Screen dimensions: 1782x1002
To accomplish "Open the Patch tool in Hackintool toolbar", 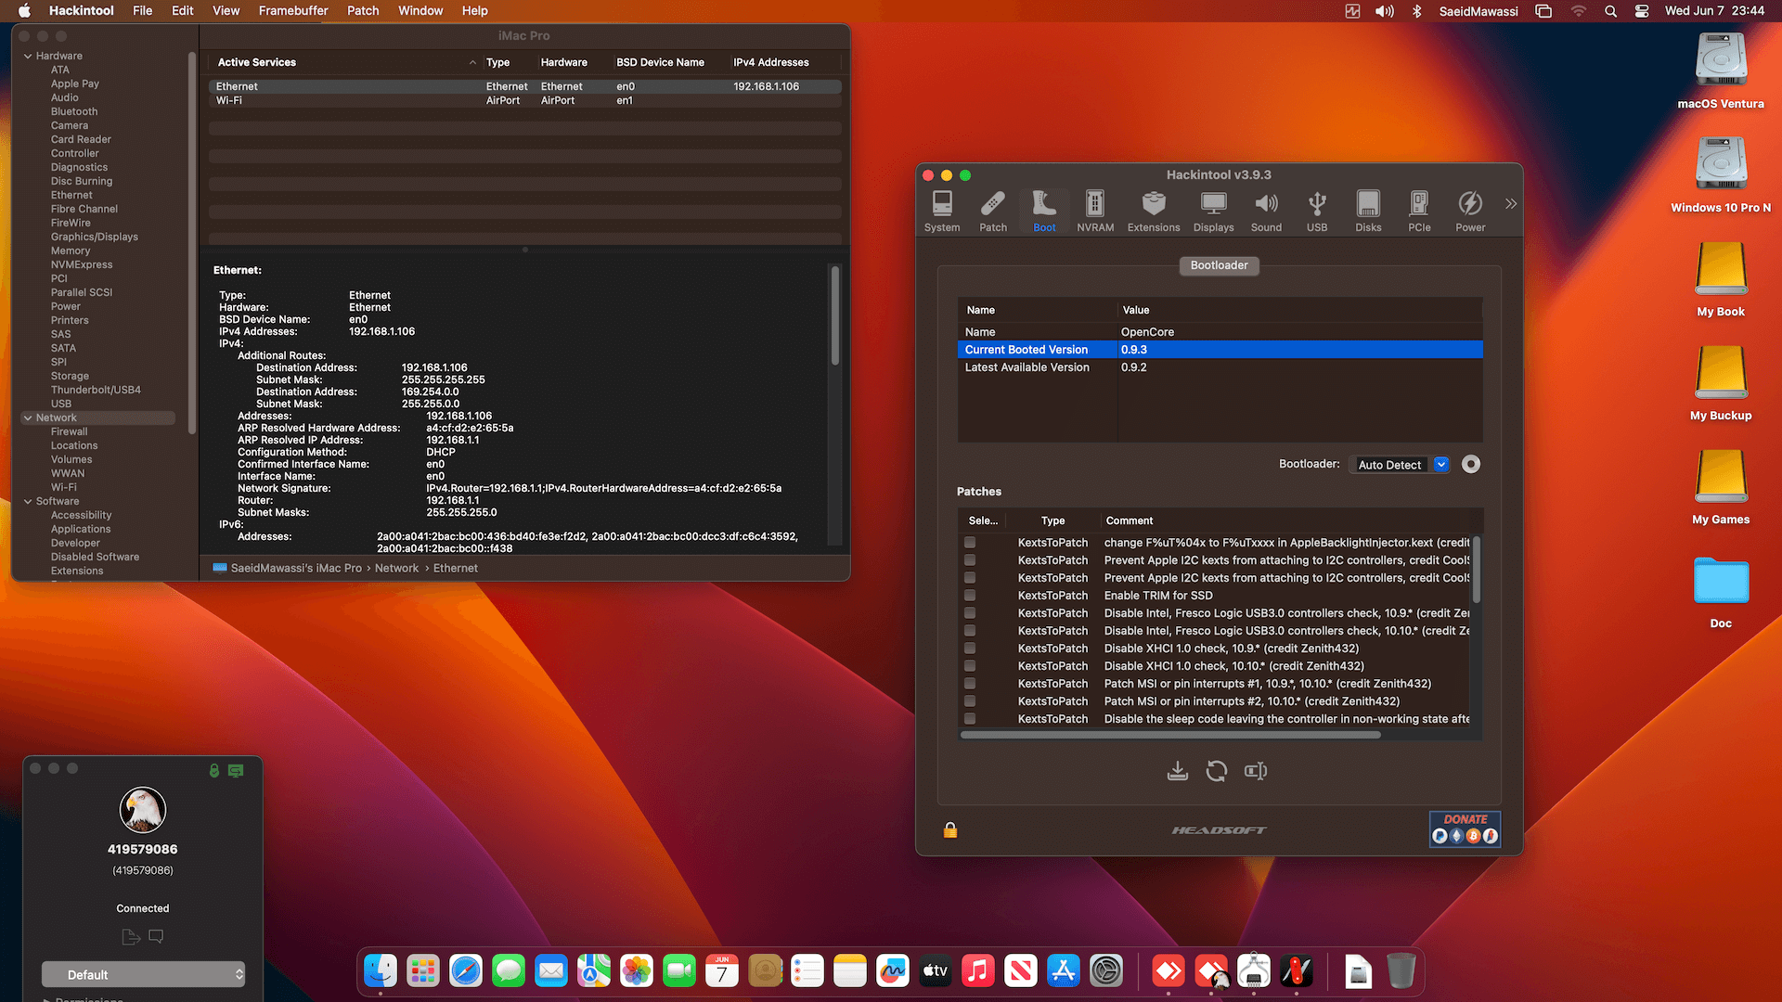I will 993,212.
